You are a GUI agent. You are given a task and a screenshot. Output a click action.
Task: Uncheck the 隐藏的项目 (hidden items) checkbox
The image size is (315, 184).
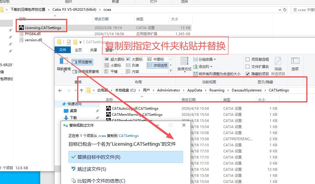point(248,73)
